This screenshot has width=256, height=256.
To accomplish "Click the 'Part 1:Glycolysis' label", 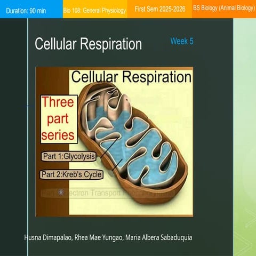I will [x=69, y=156].
